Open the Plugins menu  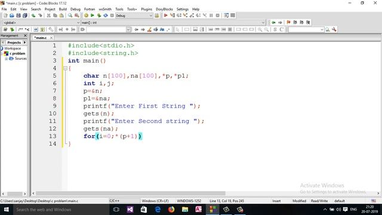[x=146, y=10]
